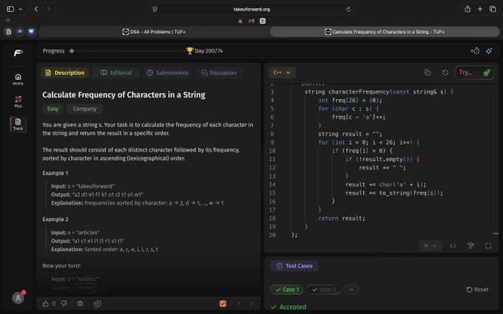Click the blue AI sparkle icon
Viewport: 503px width, 314px height.
[489, 51]
